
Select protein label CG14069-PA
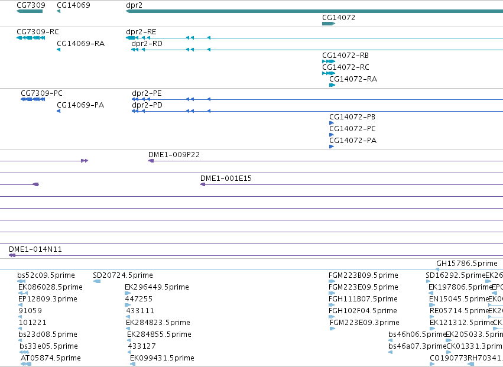coord(80,105)
